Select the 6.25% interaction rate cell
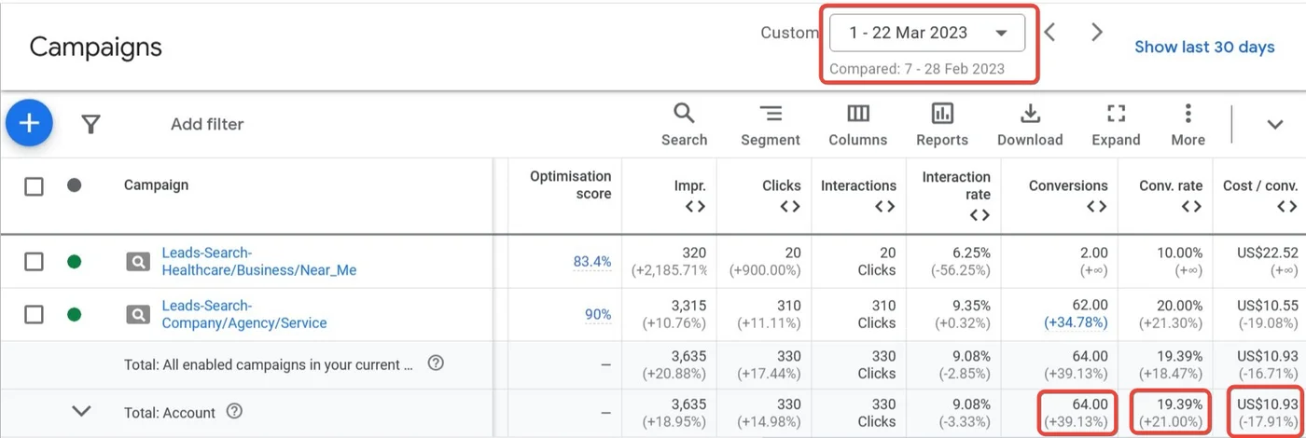Screen dimensions: 1306x438 (970, 253)
